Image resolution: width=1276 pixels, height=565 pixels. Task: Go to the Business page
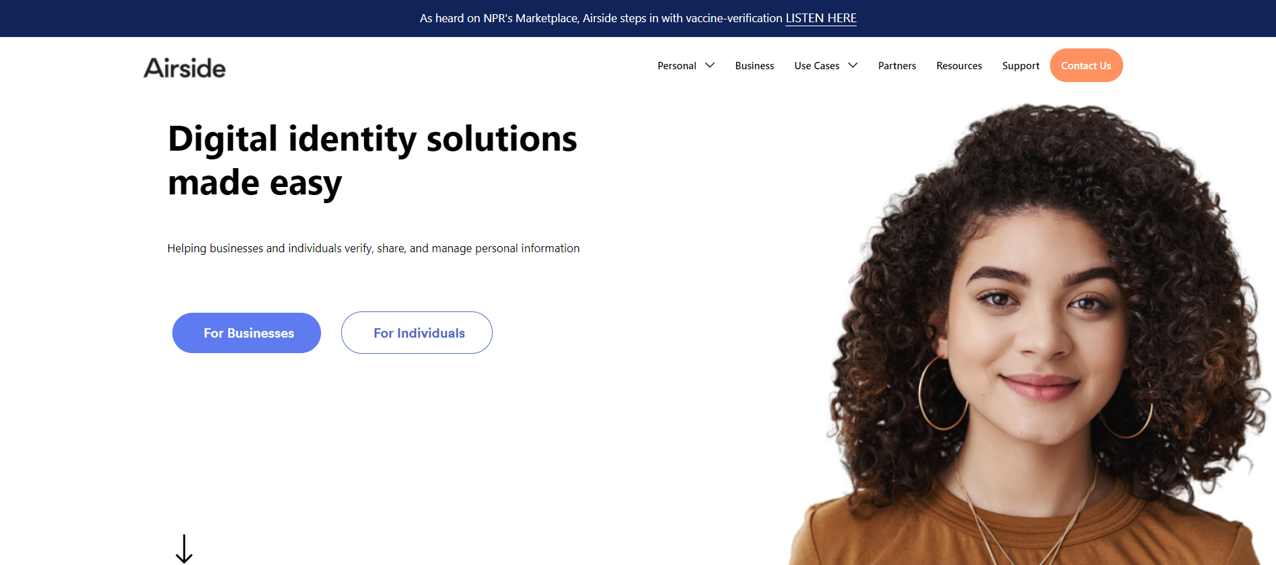click(754, 66)
